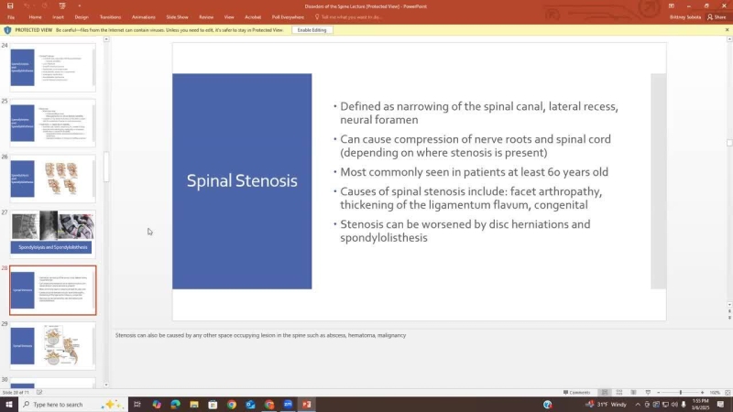This screenshot has width=733, height=412.
Task: Click Enable Editing button
Action: coord(312,30)
